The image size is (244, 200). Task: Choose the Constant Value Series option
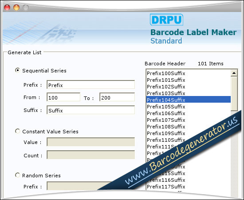(18, 131)
